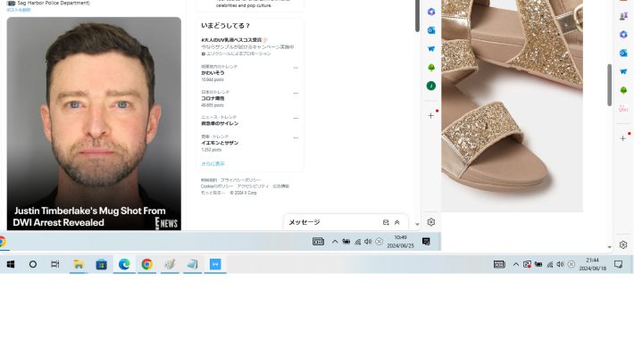The width and height of the screenshot is (634, 356).
Task: Open the 広告情報 footer link
Action: pyautogui.click(x=281, y=186)
